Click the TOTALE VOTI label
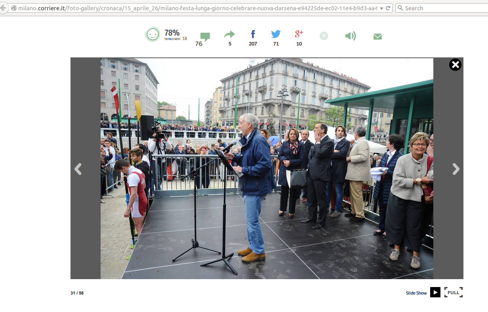This screenshot has height=312, width=488. [172, 39]
